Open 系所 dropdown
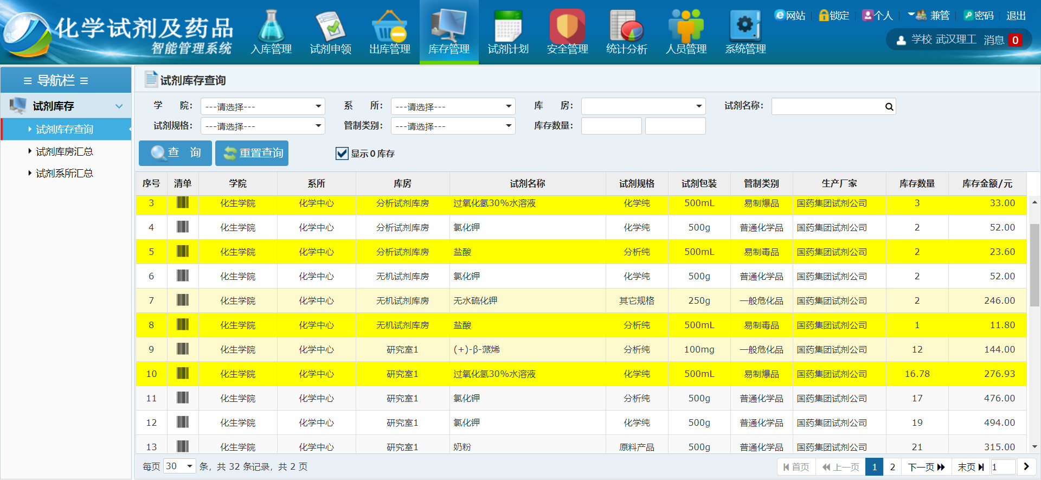This screenshot has height=480, width=1041. tap(453, 106)
